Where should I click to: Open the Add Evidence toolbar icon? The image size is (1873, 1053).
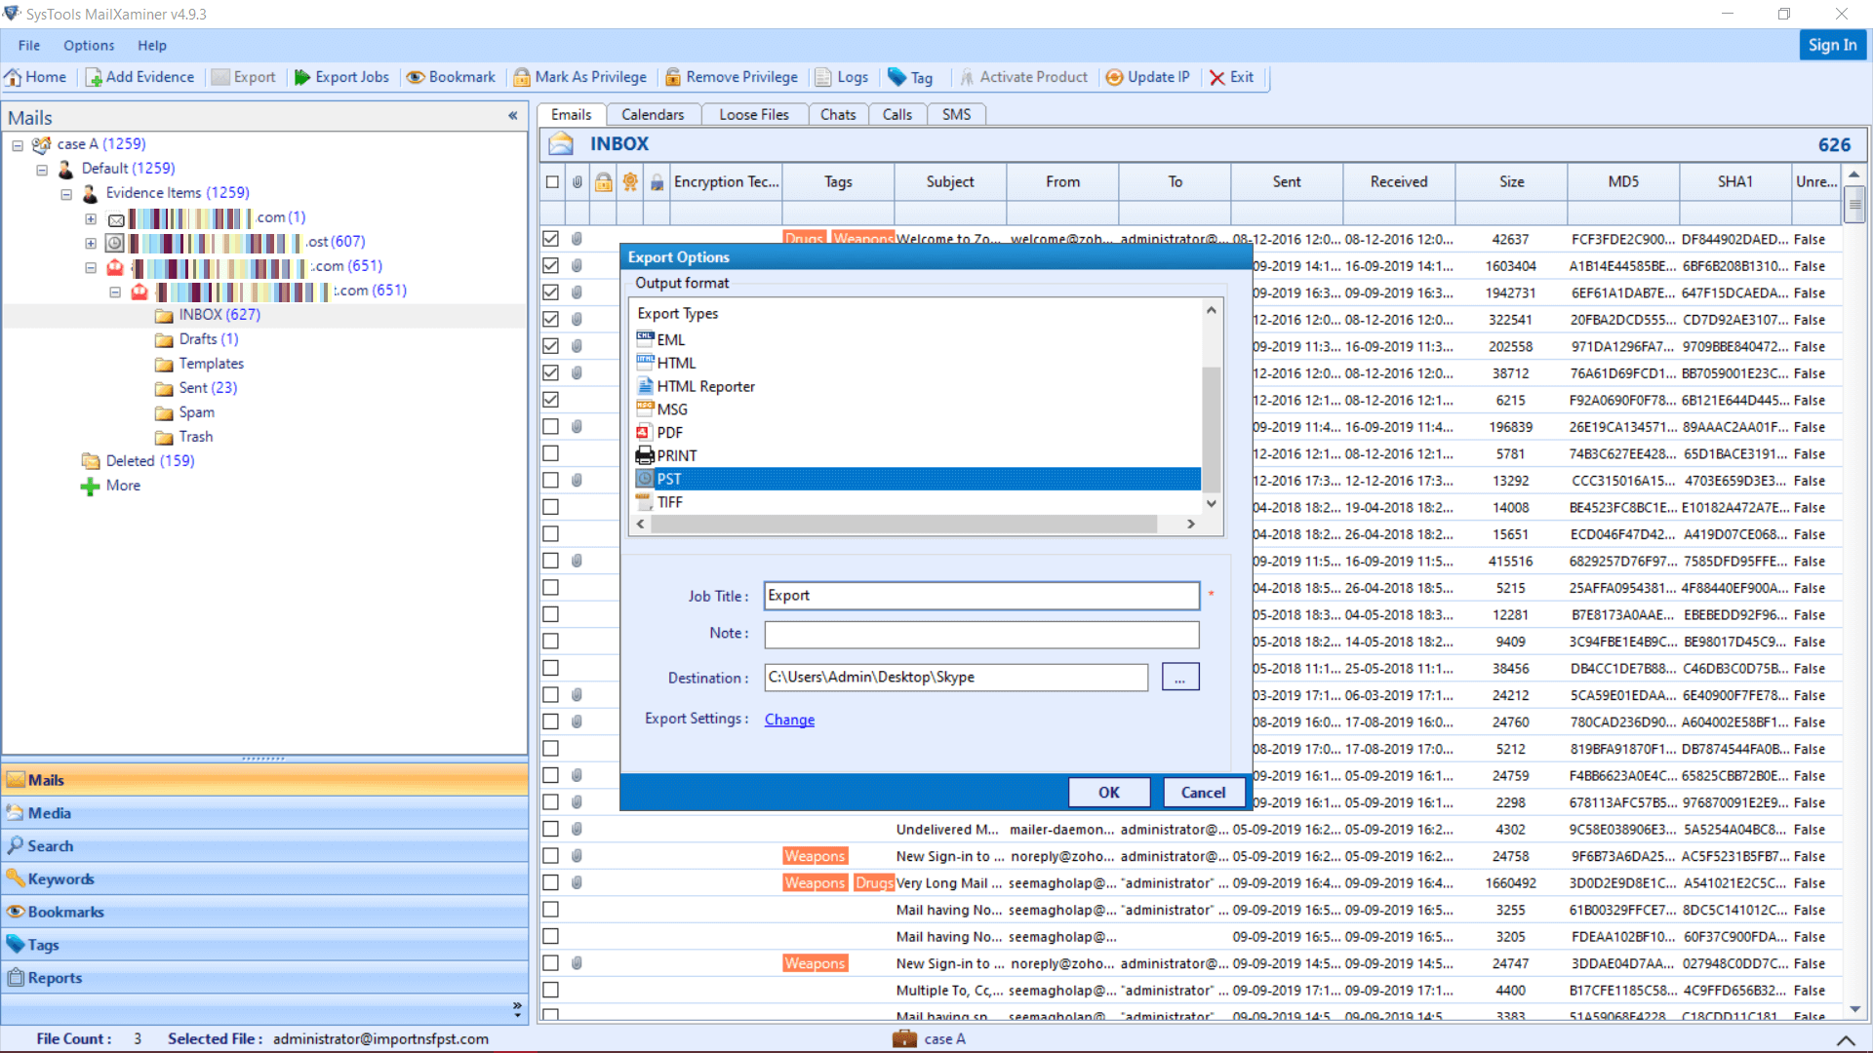[139, 77]
